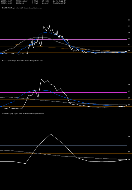The image size is (132, 190).
Task: Click the 200EMA value in header
Action: (x=20, y=3)
